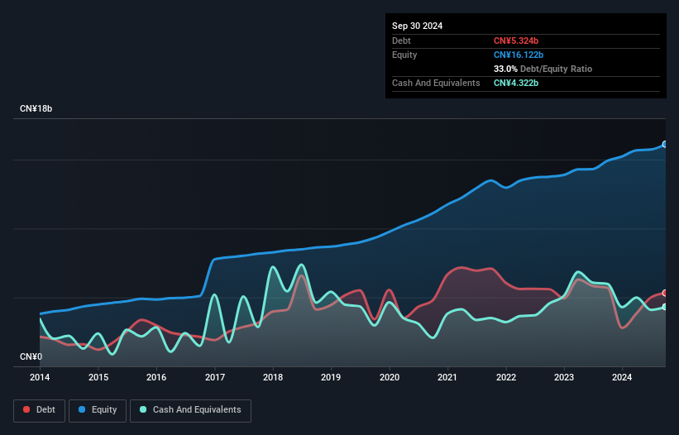This screenshot has width=679, height=435.
Task: Click Cash And Equivalents label in tooltip
Action: pyautogui.click(x=436, y=83)
